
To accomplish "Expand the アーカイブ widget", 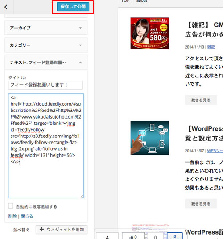I will 80,28.
